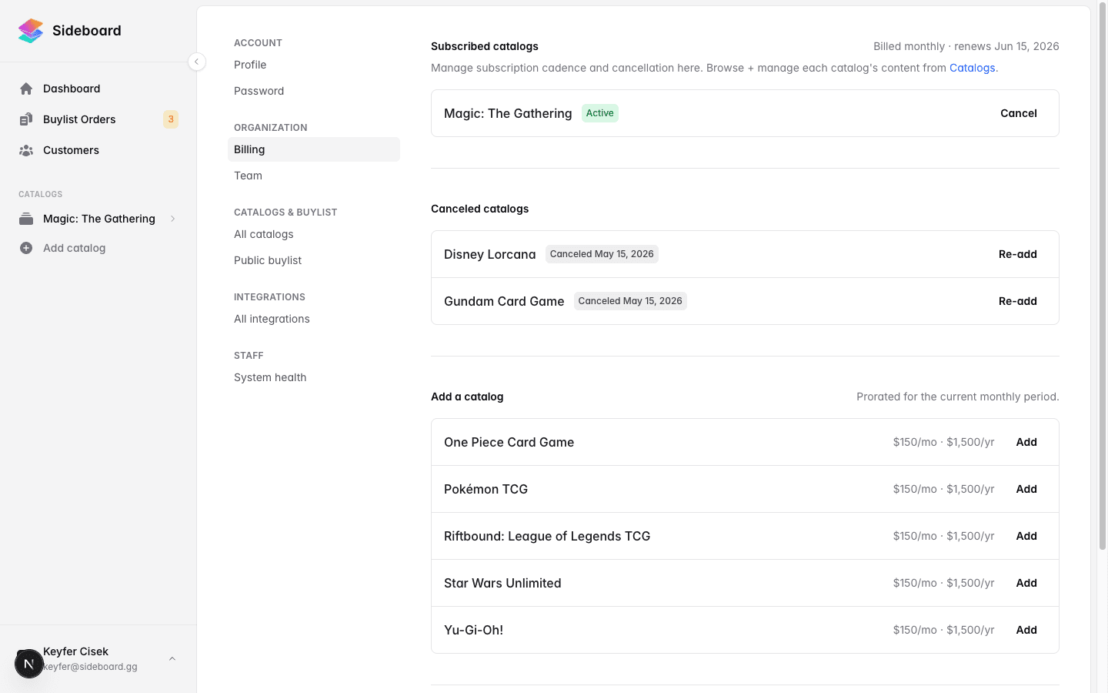Click the Buylist Orders icon
Screen dimensions: 1108x693
coord(26,119)
